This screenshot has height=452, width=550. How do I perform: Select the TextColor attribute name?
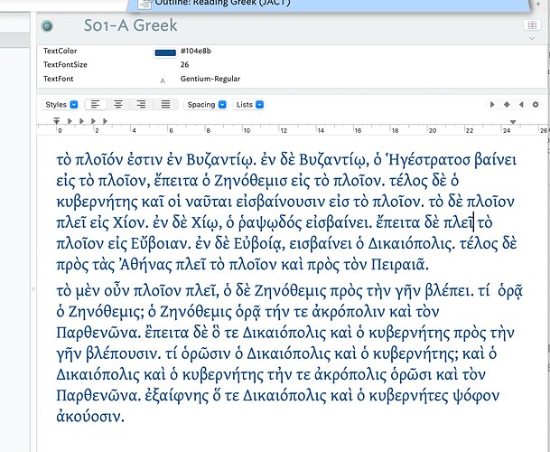point(60,51)
